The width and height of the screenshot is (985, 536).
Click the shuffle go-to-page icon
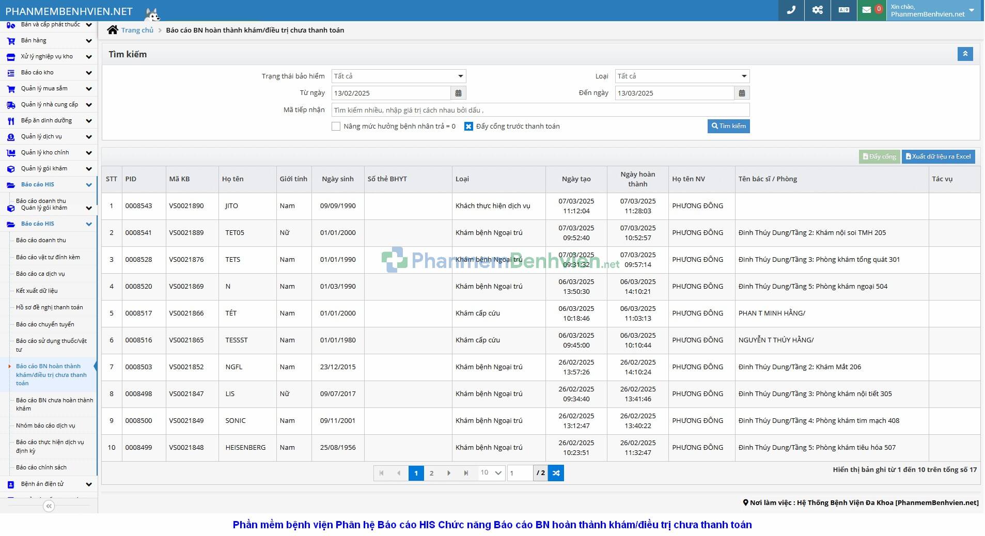[556, 472]
